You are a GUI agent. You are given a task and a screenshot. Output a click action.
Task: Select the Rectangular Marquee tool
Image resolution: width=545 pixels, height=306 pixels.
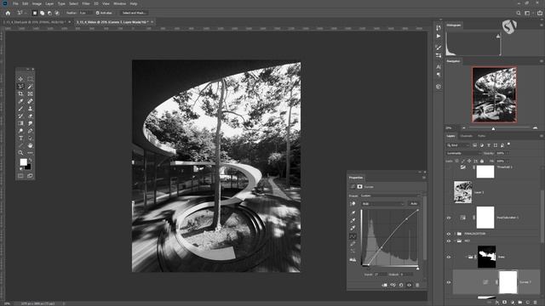(31, 79)
